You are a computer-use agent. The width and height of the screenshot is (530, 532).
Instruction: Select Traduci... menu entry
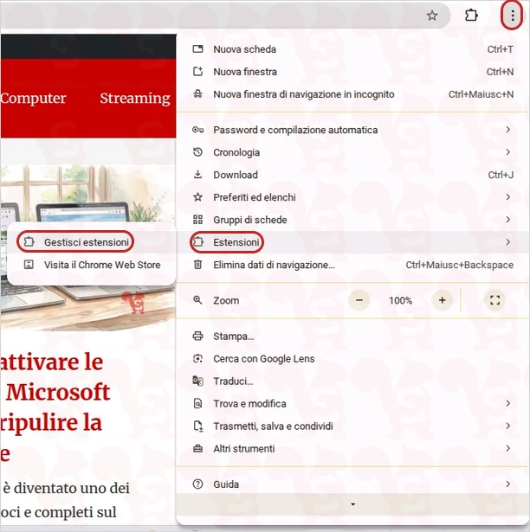tap(352, 381)
